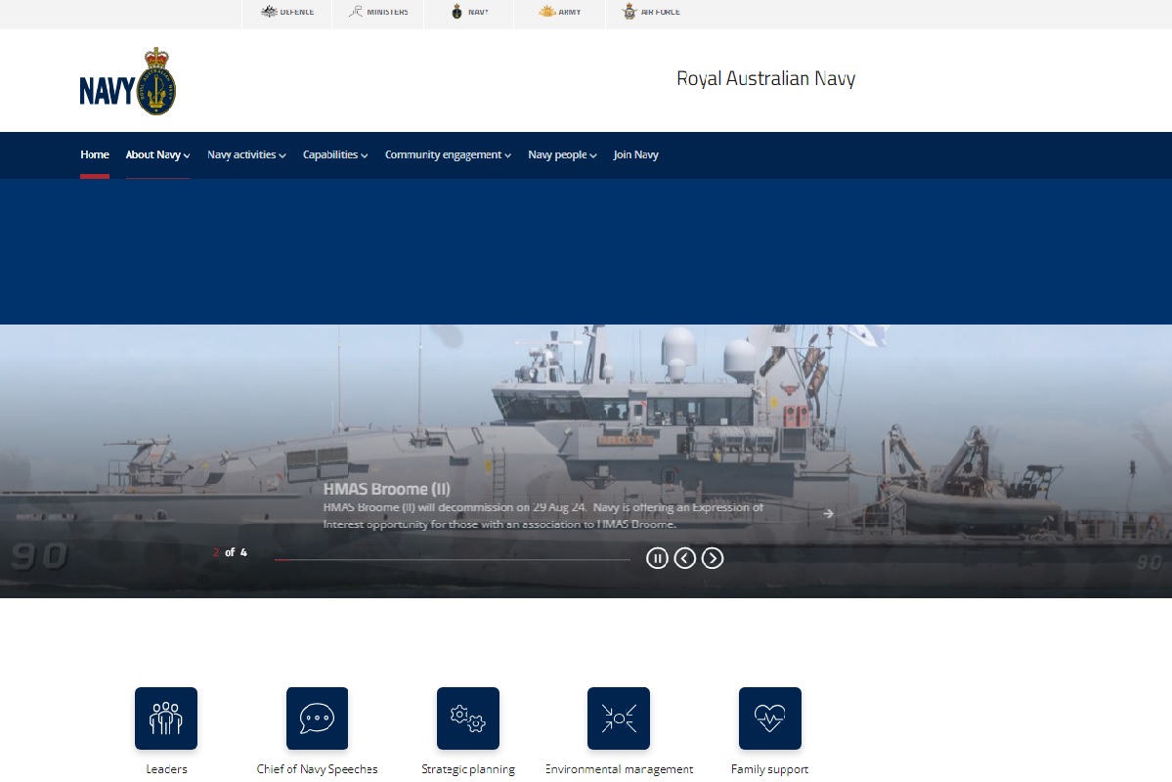Select the Home menu item
The width and height of the screenshot is (1172, 782).
click(95, 154)
